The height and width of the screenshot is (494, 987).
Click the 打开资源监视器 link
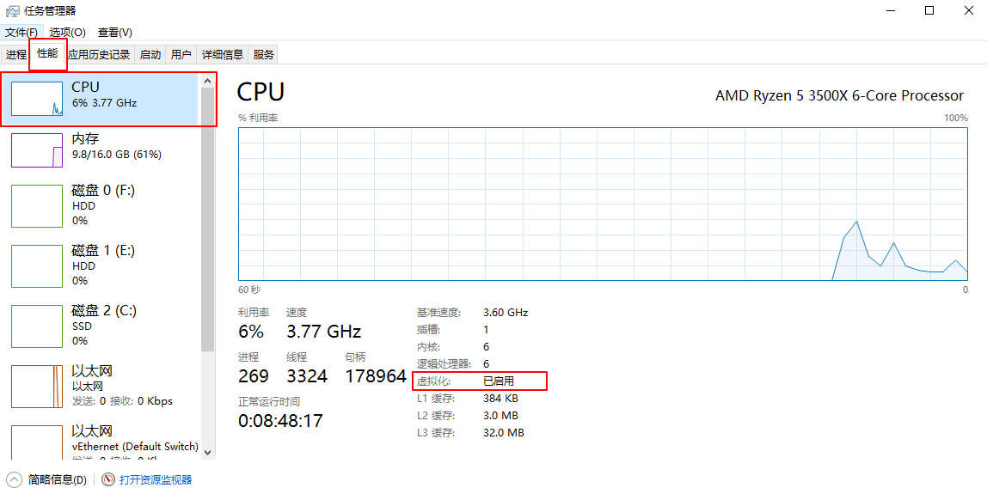pyautogui.click(x=156, y=479)
